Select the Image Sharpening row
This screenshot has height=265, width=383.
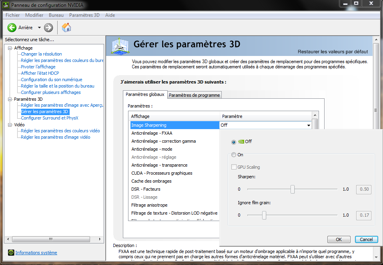[x=174, y=125]
